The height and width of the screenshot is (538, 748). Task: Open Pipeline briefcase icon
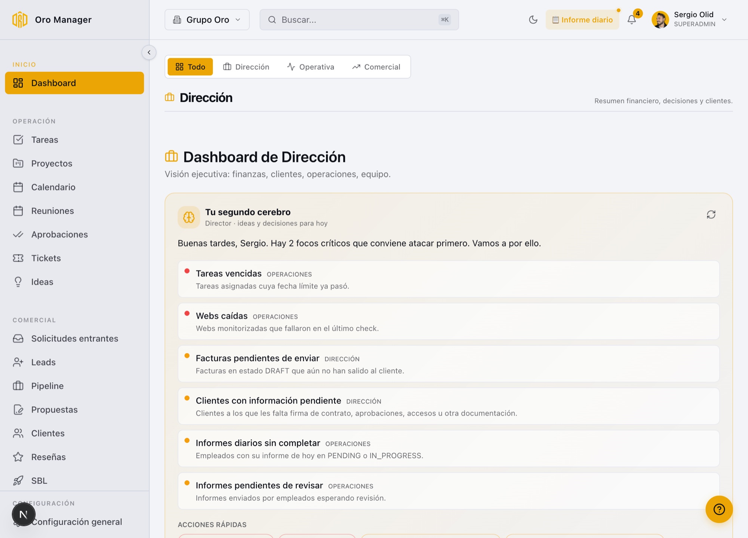click(18, 386)
